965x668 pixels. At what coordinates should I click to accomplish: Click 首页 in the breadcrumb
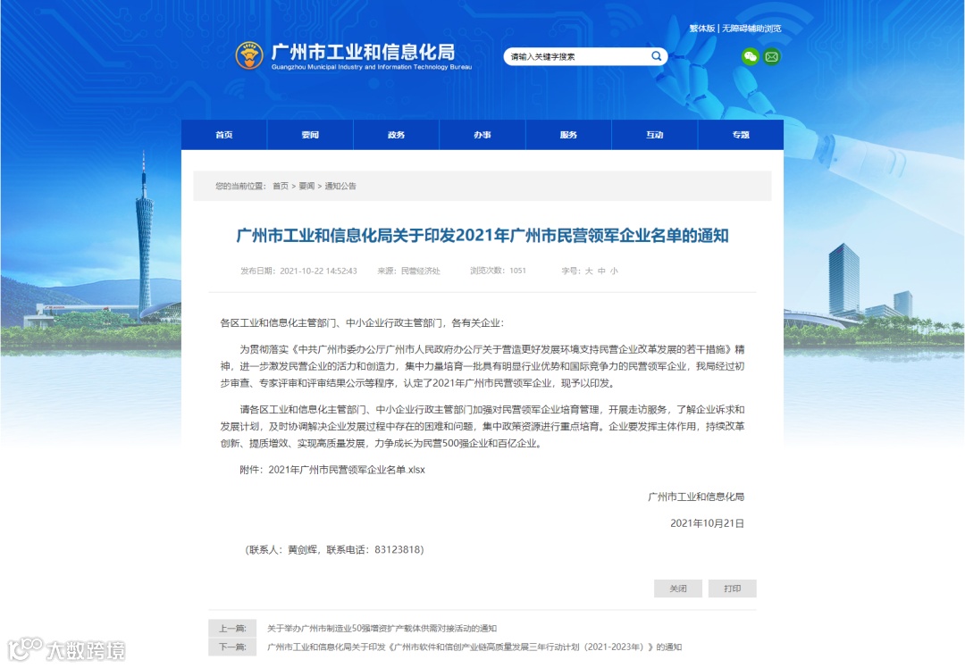click(281, 186)
